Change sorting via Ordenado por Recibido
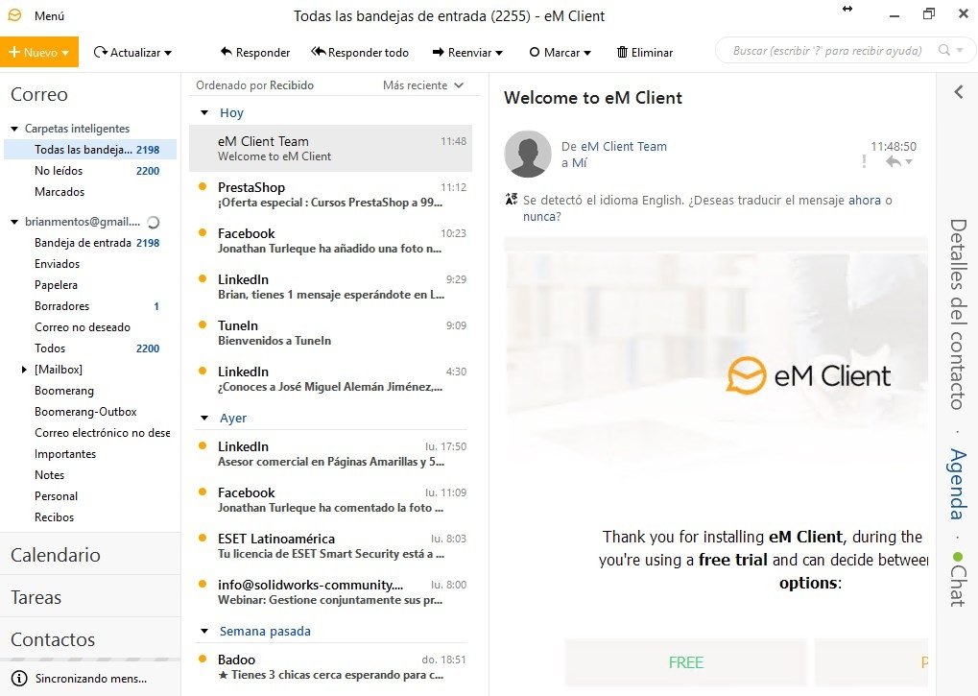The image size is (978, 696). coord(254,85)
